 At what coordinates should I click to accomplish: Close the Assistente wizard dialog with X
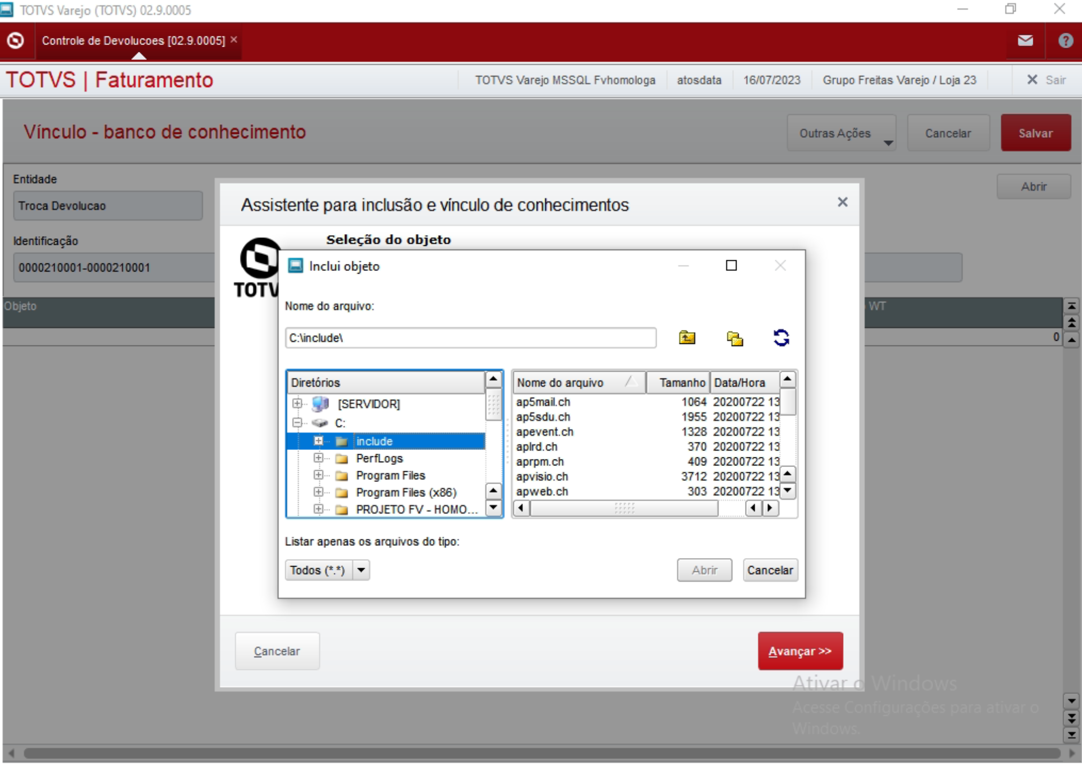[843, 202]
